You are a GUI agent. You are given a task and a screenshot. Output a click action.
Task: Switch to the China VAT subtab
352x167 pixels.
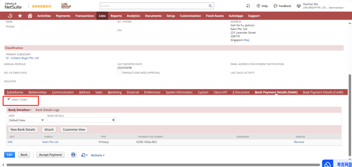tap(220, 92)
